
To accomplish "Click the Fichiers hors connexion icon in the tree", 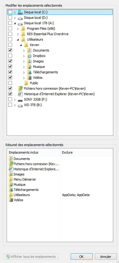I will pyautogui.click(x=20, y=88).
